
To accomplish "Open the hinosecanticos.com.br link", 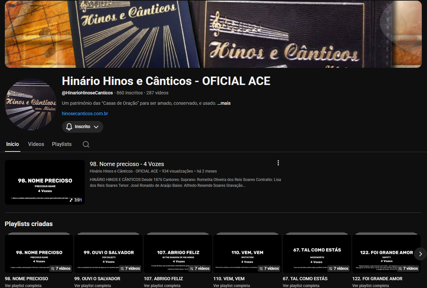I will 85,114.
